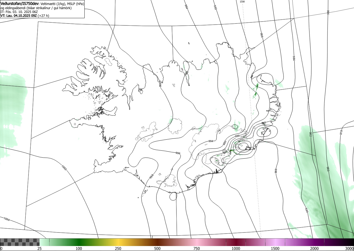The width and height of the screenshot is (354, 251).
Task: Pick the light violet color bar segment near 1500
Action: pos(275,242)
